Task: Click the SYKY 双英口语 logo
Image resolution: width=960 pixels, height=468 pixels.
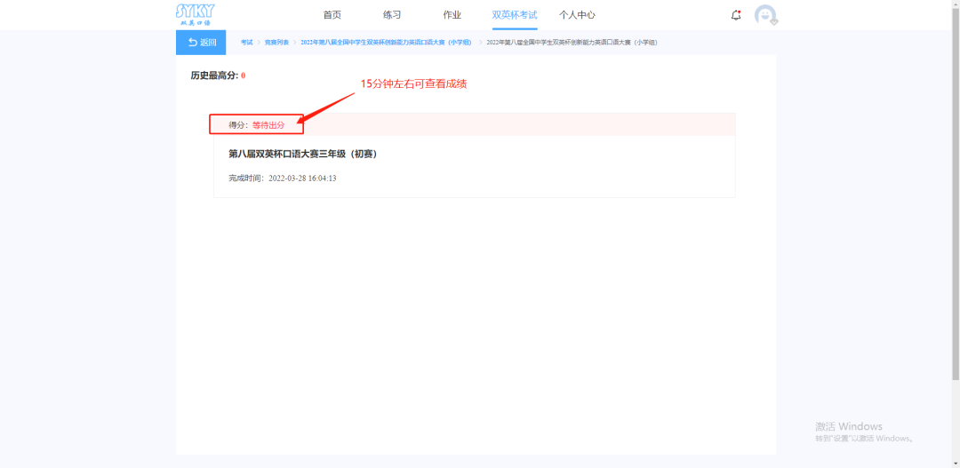Action: pyautogui.click(x=195, y=15)
